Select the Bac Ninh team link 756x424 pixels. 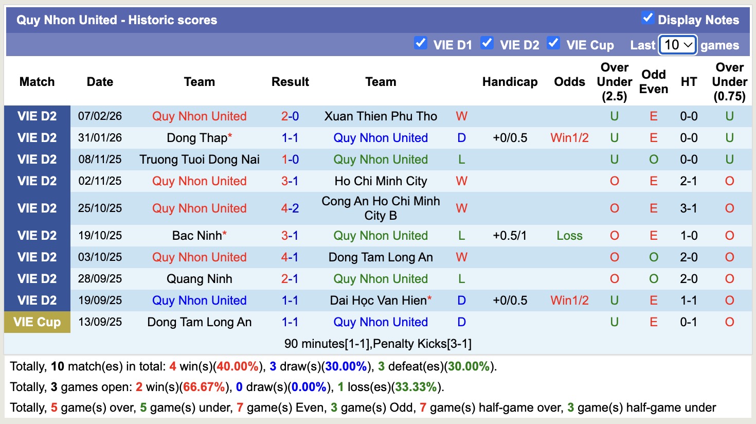(196, 235)
